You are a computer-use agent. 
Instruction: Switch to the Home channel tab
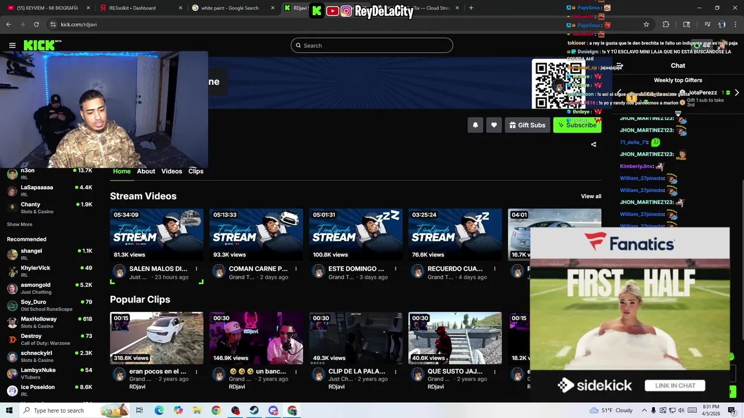pyautogui.click(x=121, y=171)
